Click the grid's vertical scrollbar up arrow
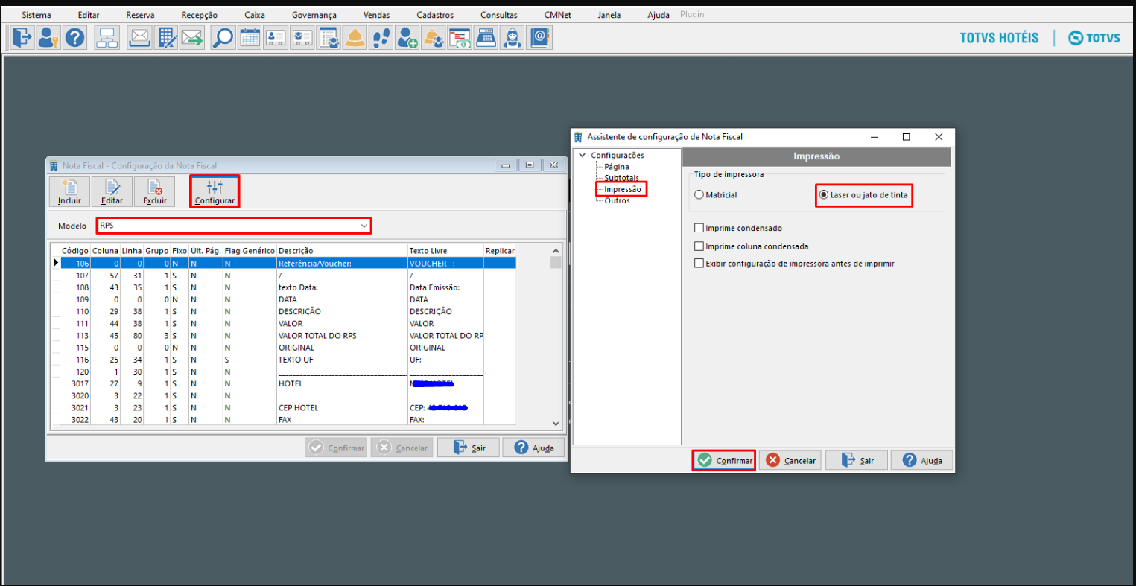Image resolution: width=1136 pixels, height=586 pixels. tap(556, 251)
